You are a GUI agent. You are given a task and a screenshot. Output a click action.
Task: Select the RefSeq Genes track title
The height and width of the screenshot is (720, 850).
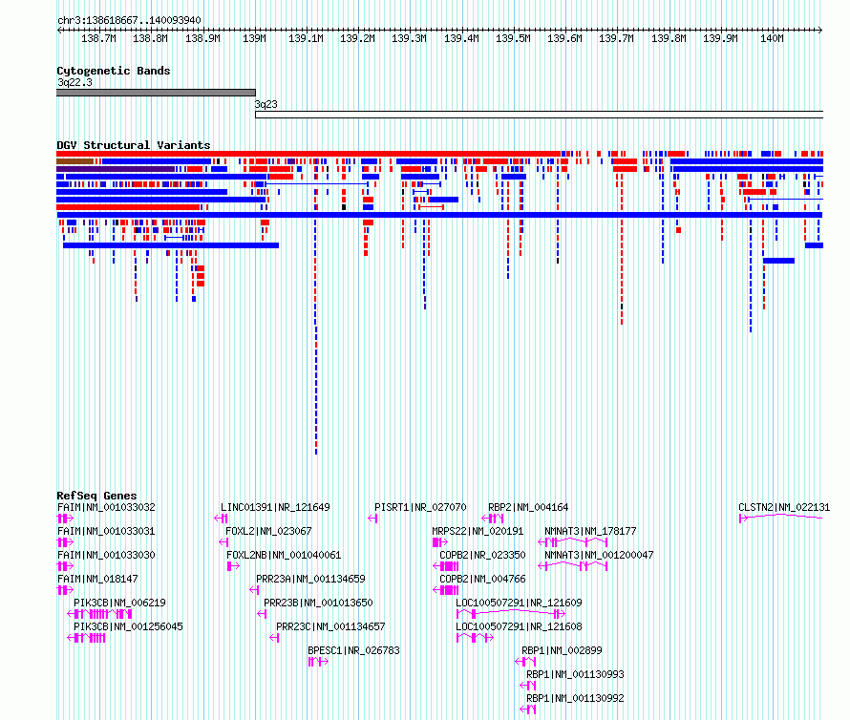tap(96, 496)
